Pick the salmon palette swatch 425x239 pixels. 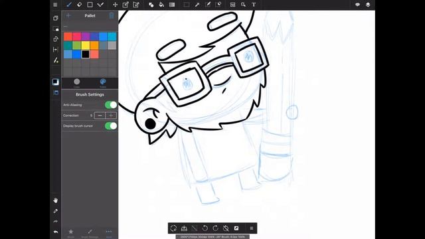tap(94, 54)
